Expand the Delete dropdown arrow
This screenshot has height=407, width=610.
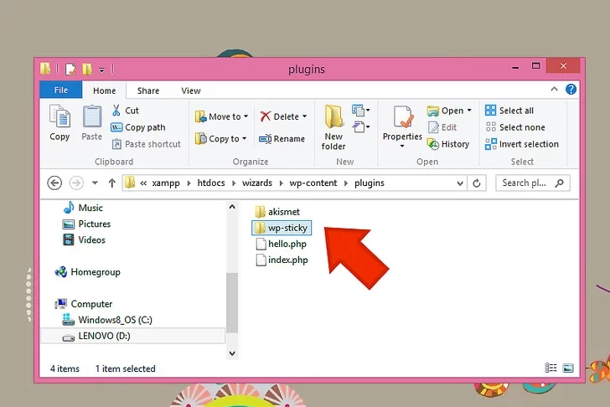pos(304,117)
